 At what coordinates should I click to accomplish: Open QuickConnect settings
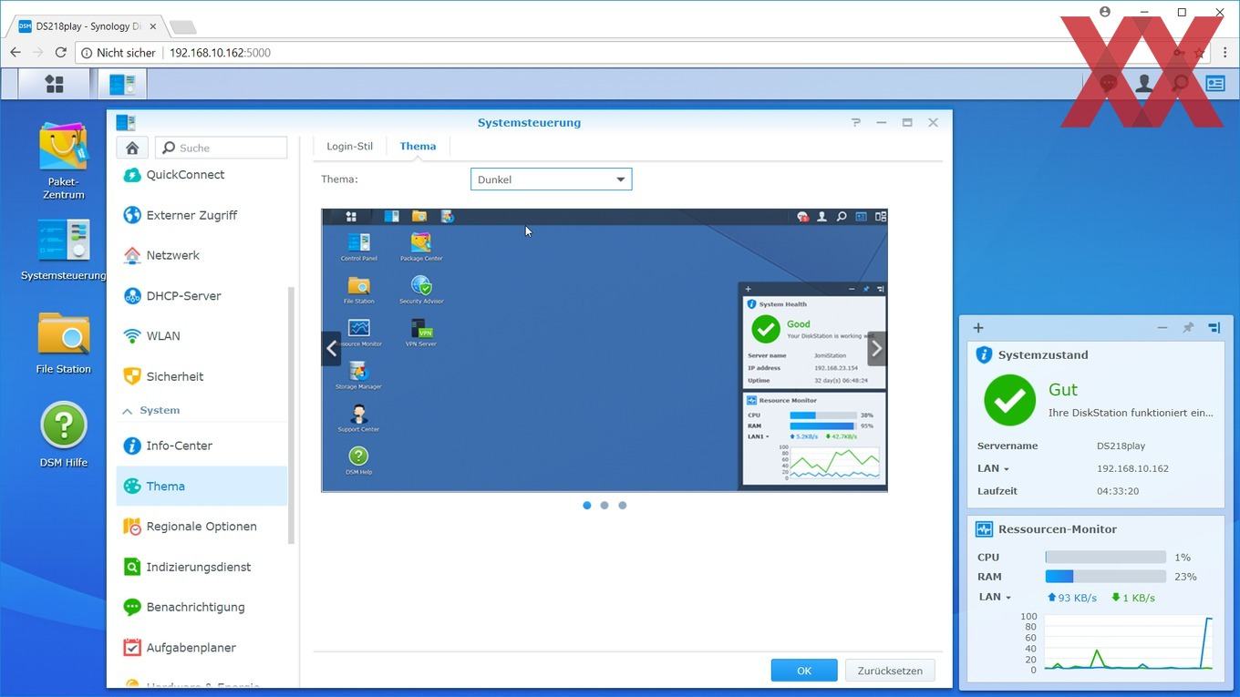point(201,175)
